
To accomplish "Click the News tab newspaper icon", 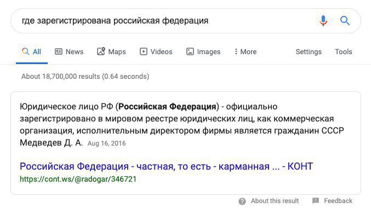I will (x=59, y=51).
